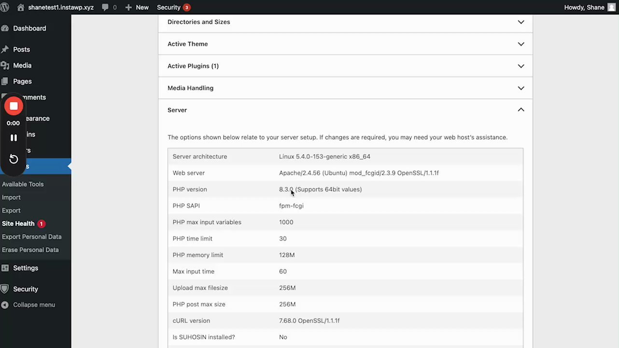This screenshot has width=619, height=348.
Task: Go to Dashboard in sidebar
Action: [29, 29]
